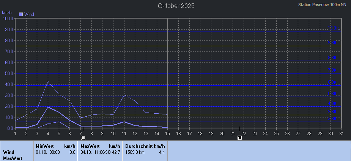351x161 pixels.
Task: Click the Wind legend color square
Action: (x=21, y=14)
